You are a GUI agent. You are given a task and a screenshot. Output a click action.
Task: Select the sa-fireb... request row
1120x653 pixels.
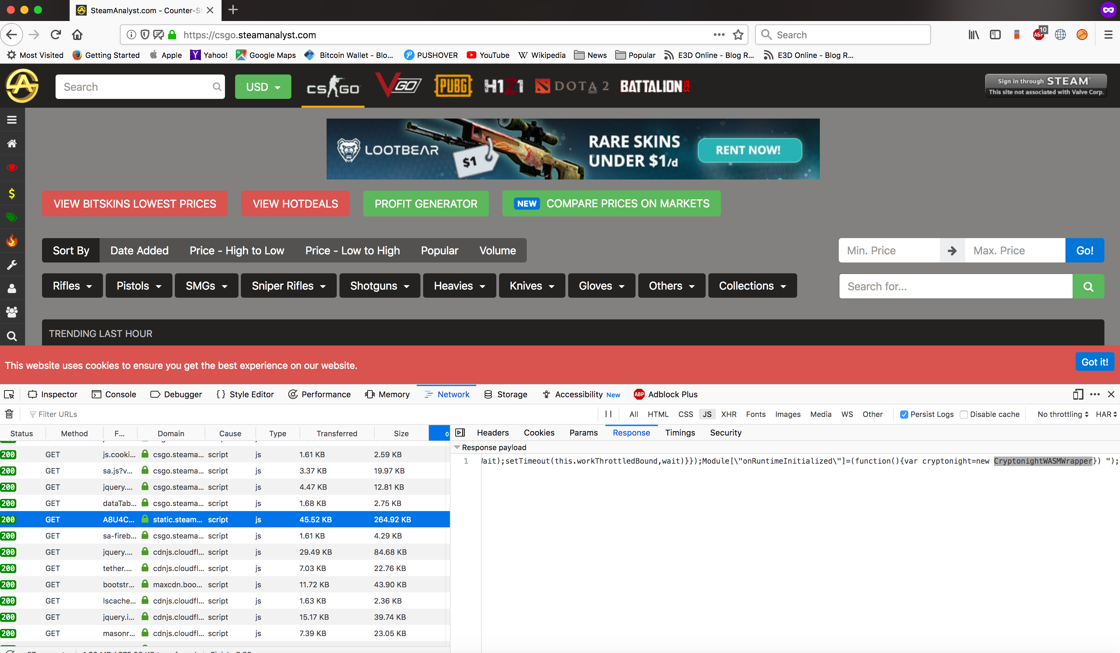coord(225,536)
